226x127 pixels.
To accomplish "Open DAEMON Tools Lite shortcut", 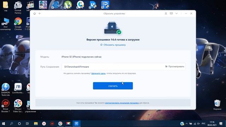I will [x=6, y=89].
